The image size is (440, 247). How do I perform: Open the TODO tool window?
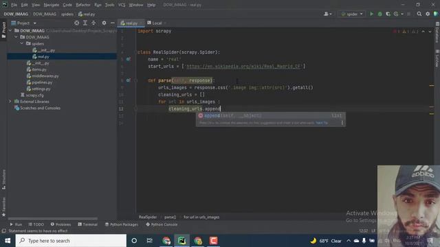click(x=36, y=224)
